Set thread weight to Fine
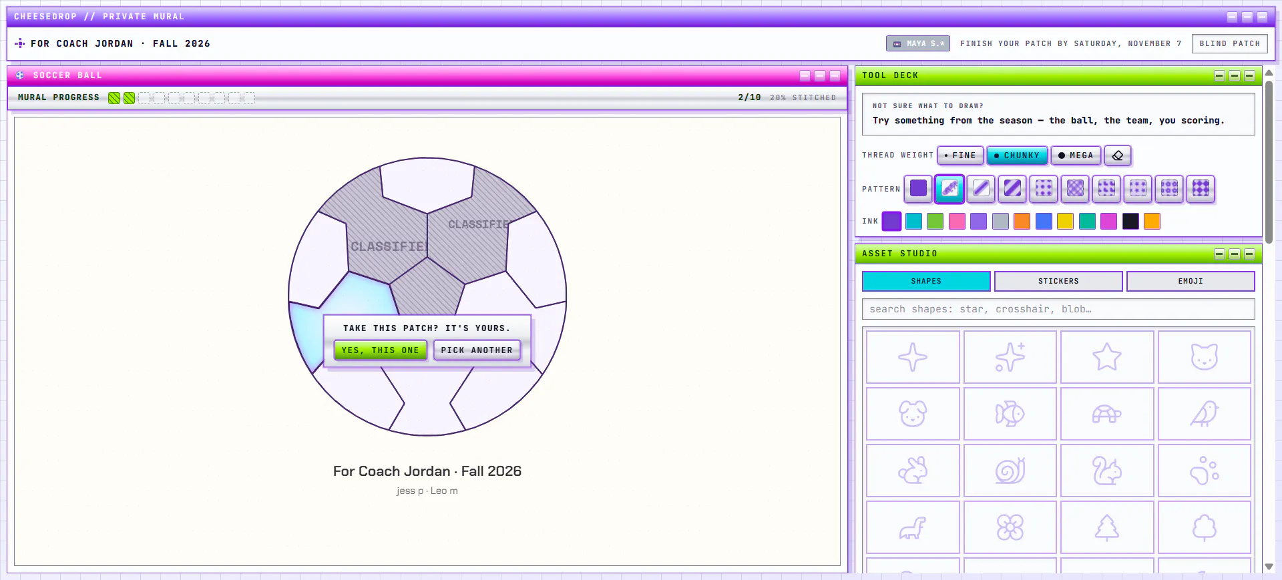Image resolution: width=1282 pixels, height=580 pixels. (960, 156)
